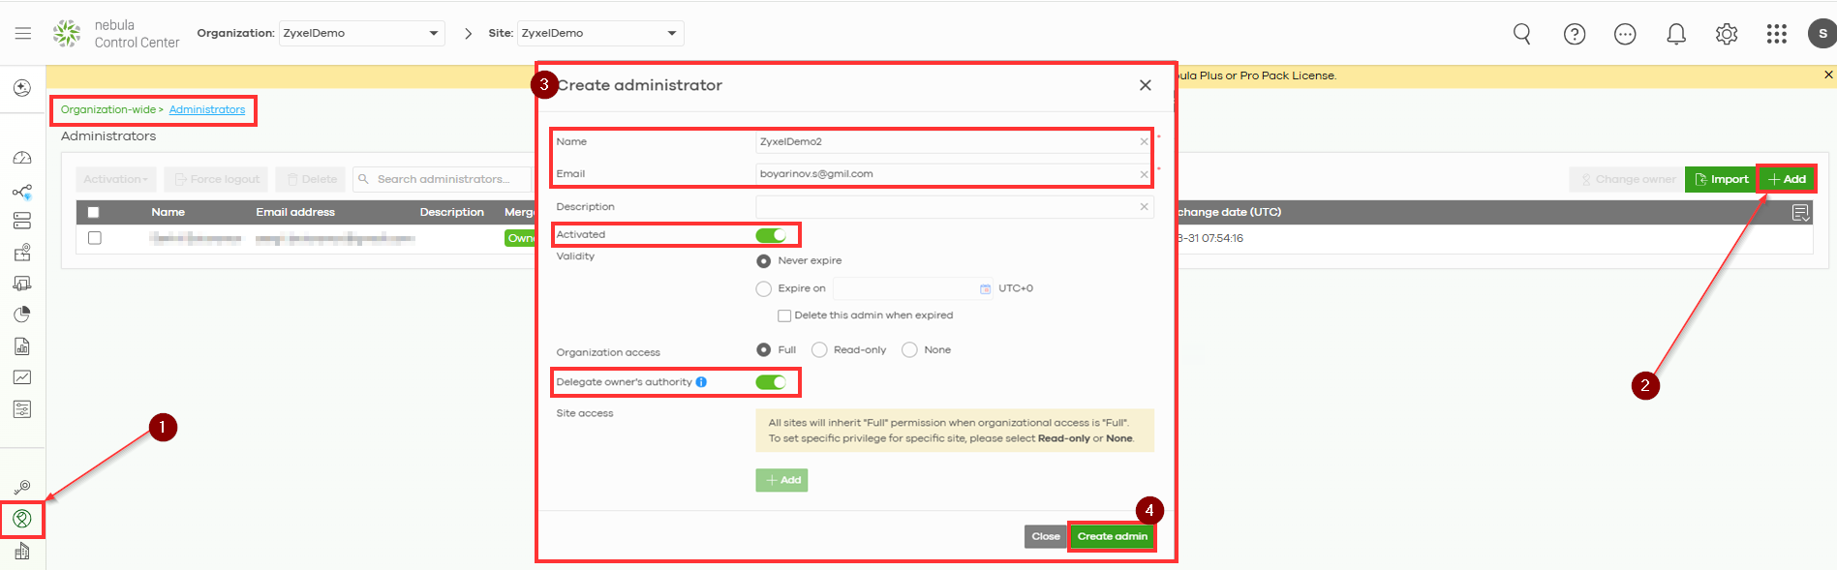This screenshot has height=570, width=1837.
Task: Toggle Delegate owner's authority switch
Action: 771,382
